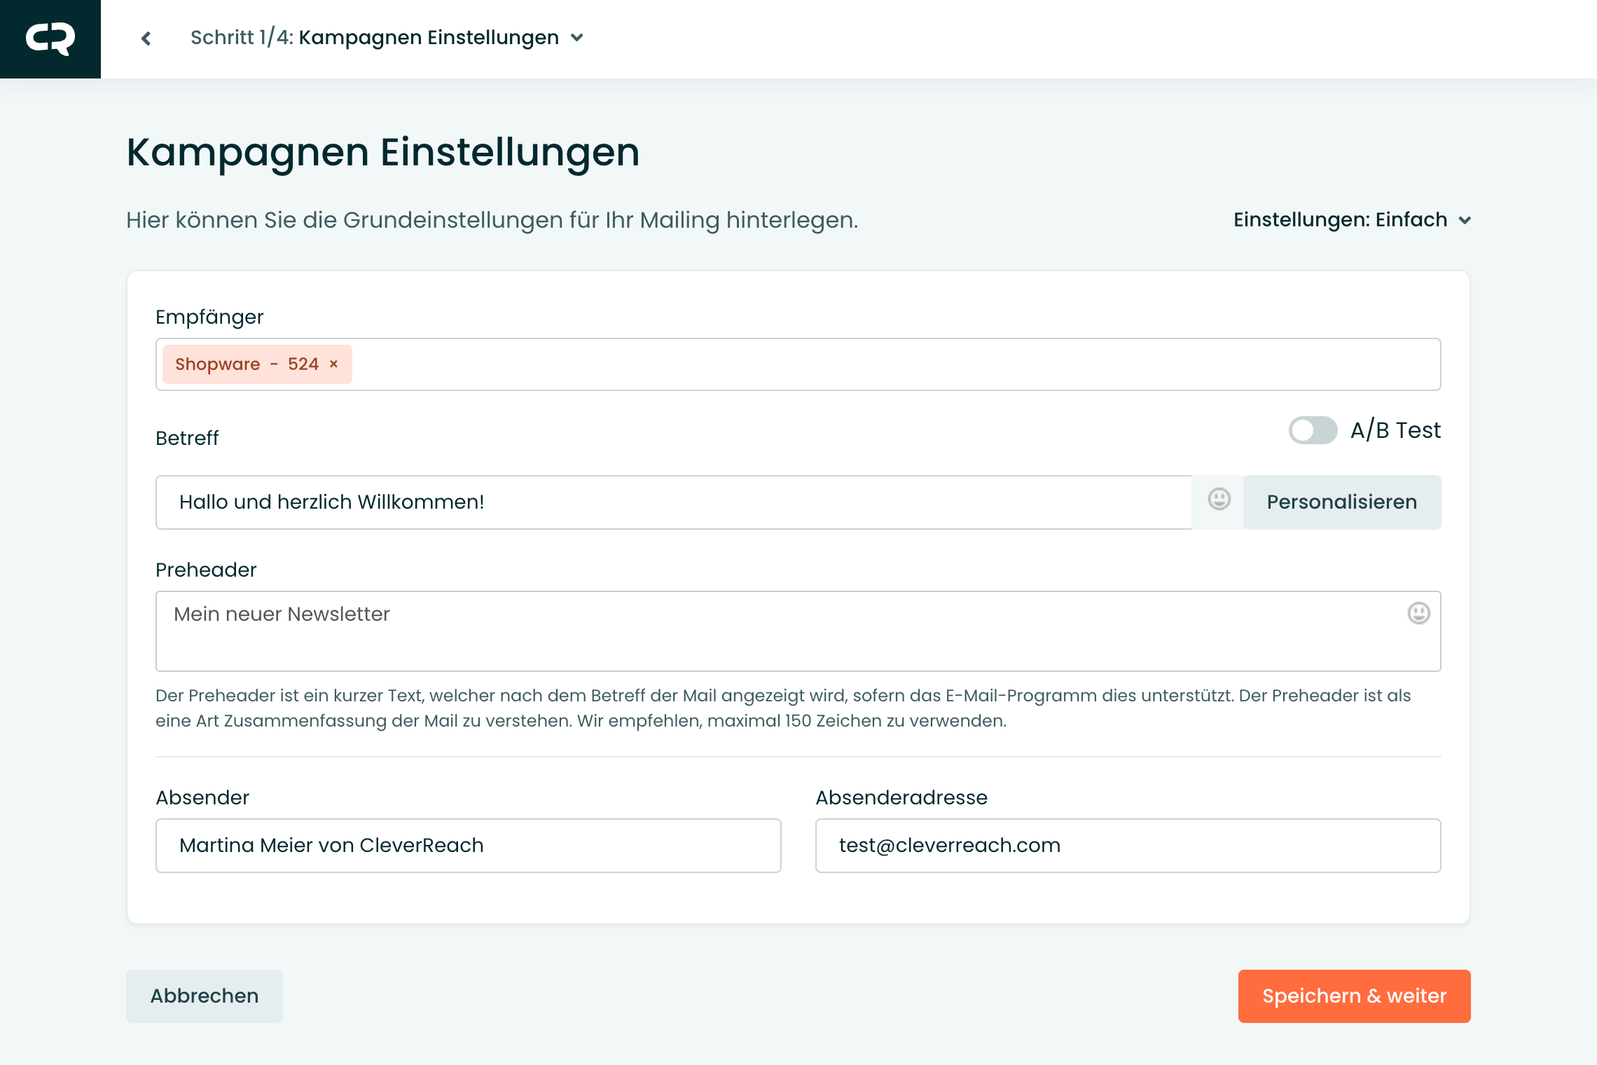Click the Personalisieren button

(x=1341, y=502)
